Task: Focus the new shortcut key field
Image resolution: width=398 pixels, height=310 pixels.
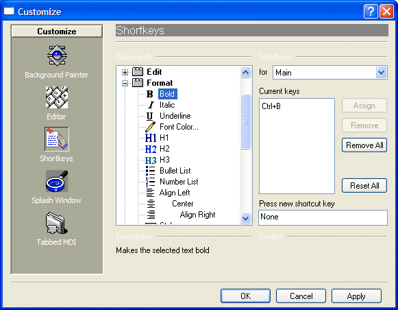Action: tap(323, 217)
